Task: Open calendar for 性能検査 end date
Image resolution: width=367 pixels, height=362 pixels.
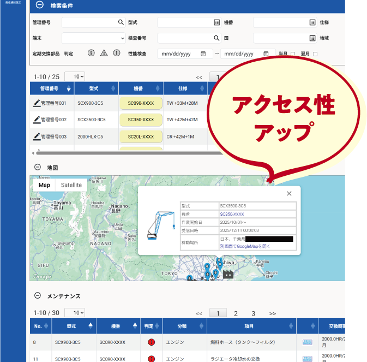Action: (x=266, y=54)
